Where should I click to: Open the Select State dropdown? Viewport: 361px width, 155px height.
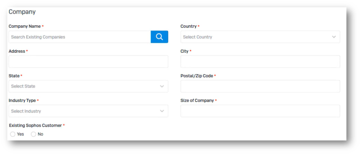(88, 86)
